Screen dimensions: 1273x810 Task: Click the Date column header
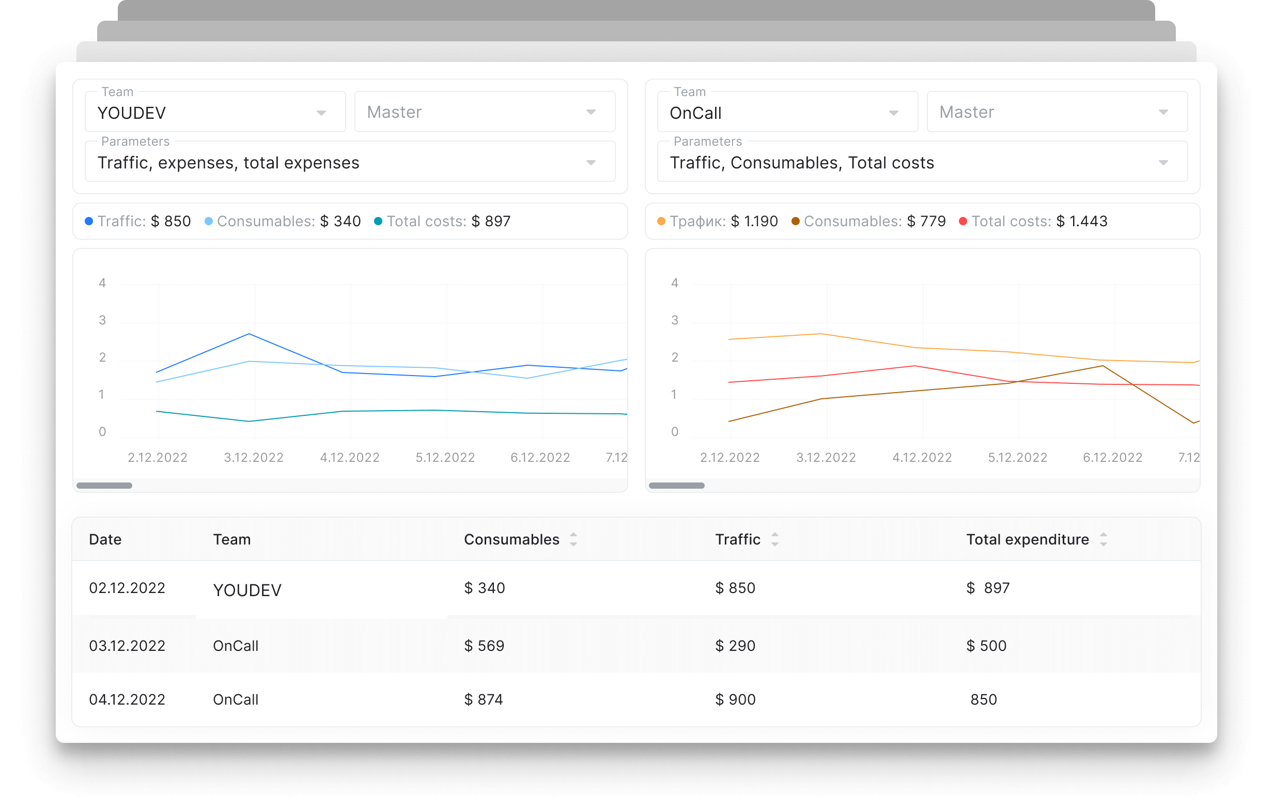(x=105, y=539)
